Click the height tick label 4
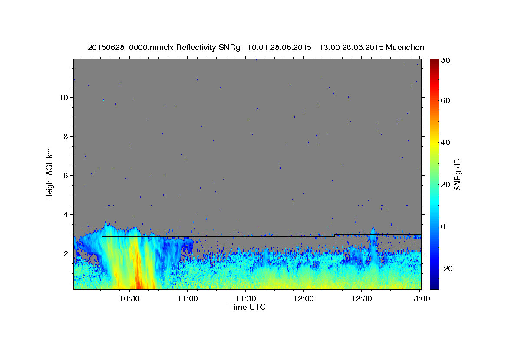This screenshot has height=347, width=521. pyautogui.click(x=66, y=215)
